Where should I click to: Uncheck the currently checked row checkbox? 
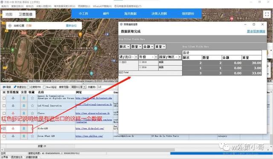click(4, 129)
